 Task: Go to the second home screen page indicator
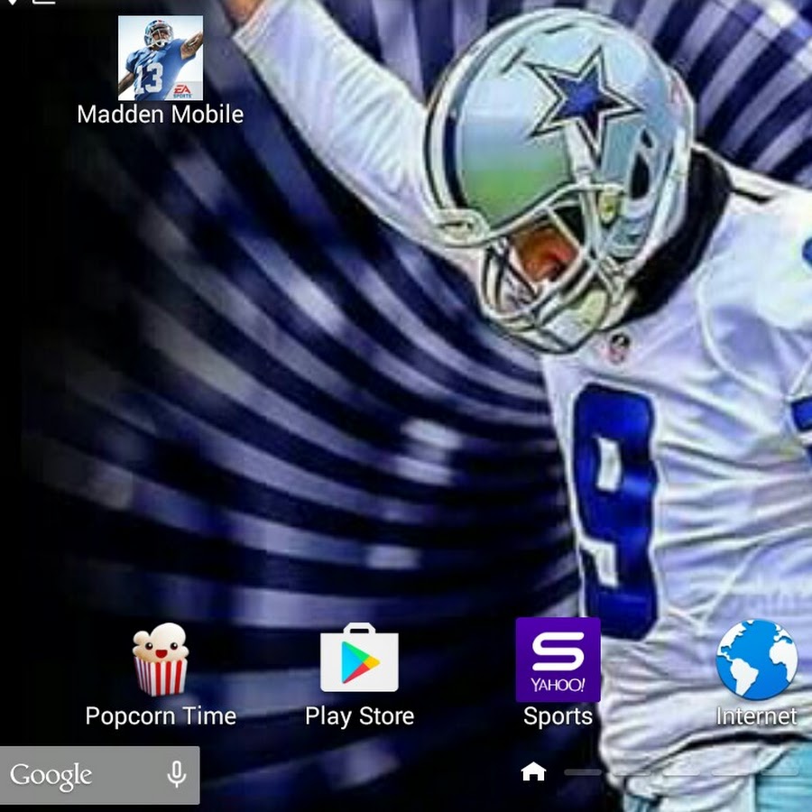pos(583,772)
